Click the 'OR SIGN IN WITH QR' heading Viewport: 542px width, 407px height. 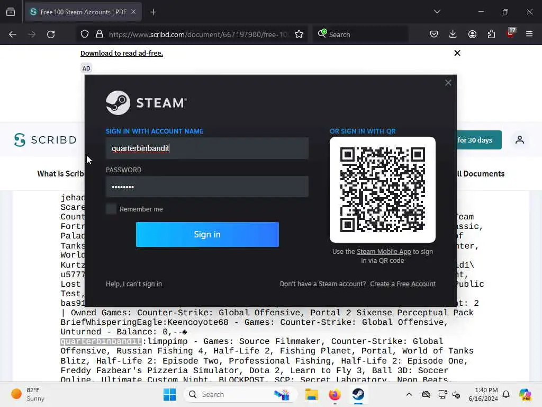click(x=363, y=131)
